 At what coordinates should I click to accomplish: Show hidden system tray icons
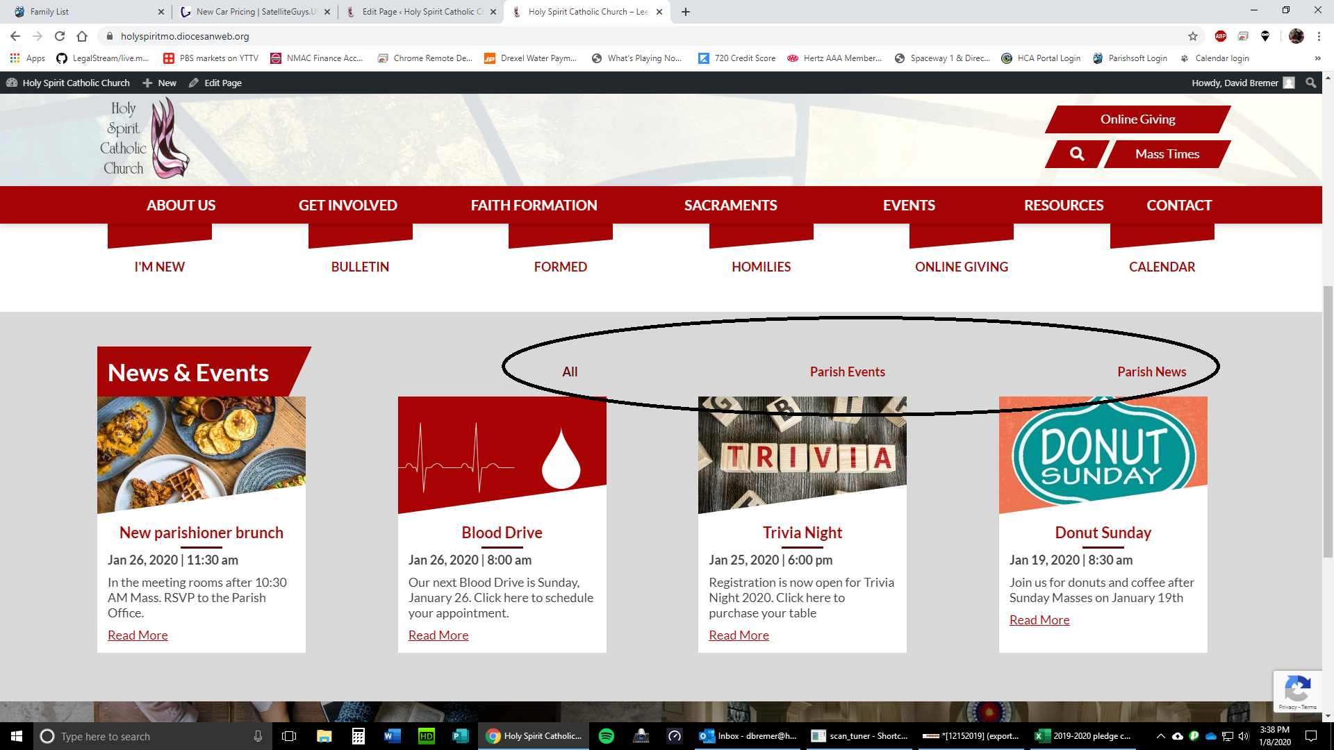(x=1160, y=736)
